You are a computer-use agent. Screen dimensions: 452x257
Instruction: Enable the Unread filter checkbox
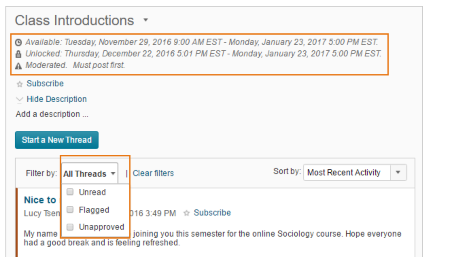70,192
